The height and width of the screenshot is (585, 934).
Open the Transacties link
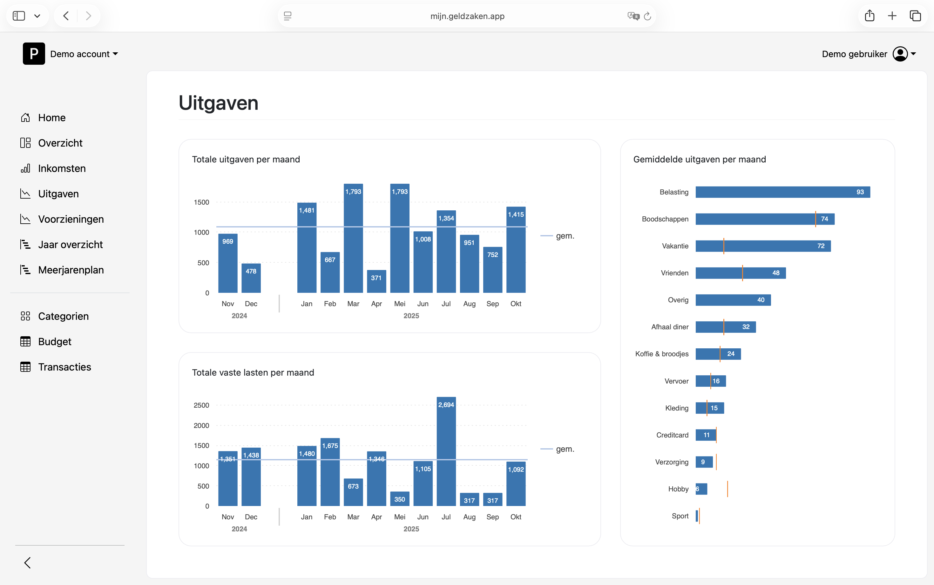pos(64,367)
